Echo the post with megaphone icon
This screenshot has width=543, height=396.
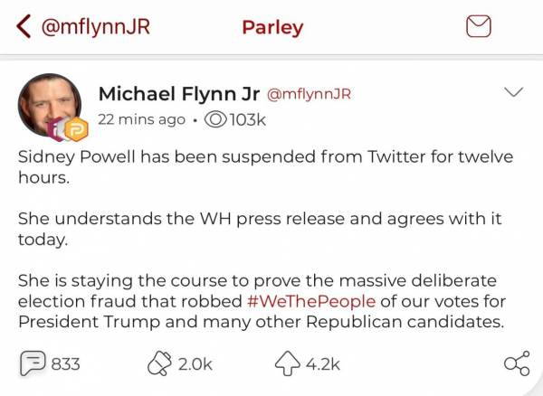159,363
